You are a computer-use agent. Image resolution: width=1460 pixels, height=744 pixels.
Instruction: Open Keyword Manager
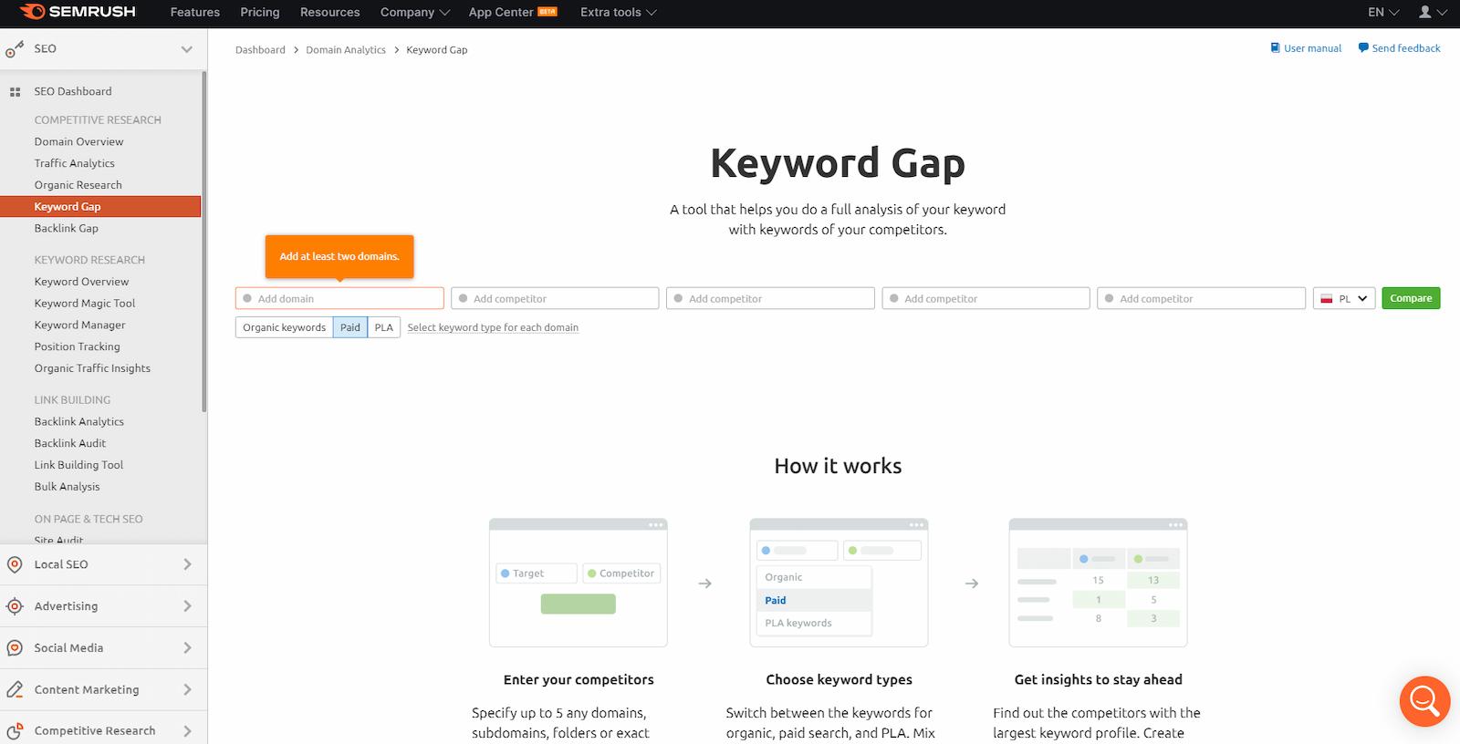tap(80, 325)
